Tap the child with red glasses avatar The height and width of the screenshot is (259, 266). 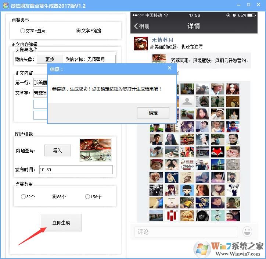pyautogui.click(x=233, y=152)
